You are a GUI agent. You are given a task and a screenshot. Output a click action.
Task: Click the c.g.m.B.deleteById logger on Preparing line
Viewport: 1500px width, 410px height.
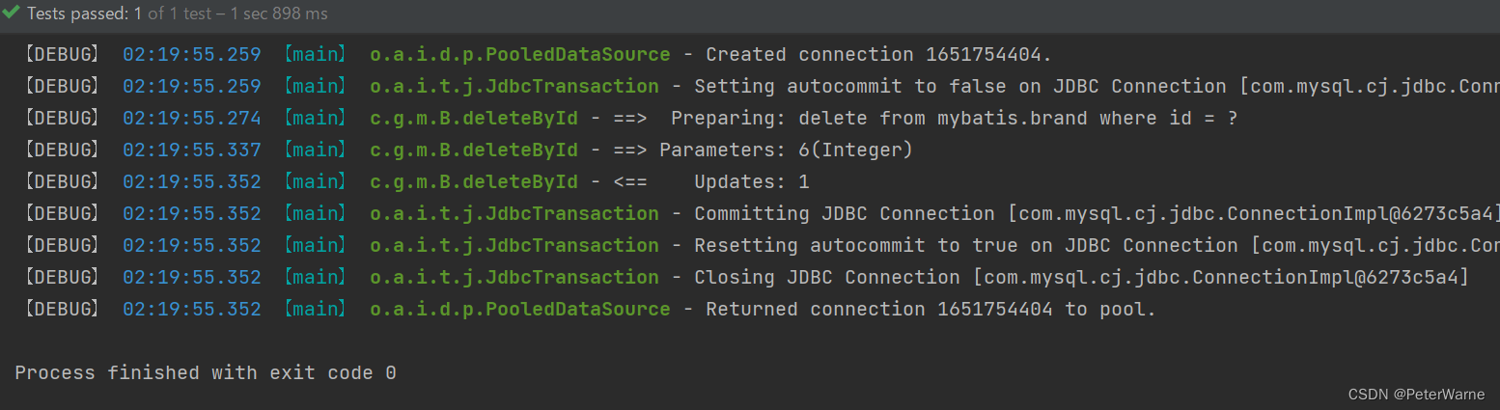click(473, 118)
